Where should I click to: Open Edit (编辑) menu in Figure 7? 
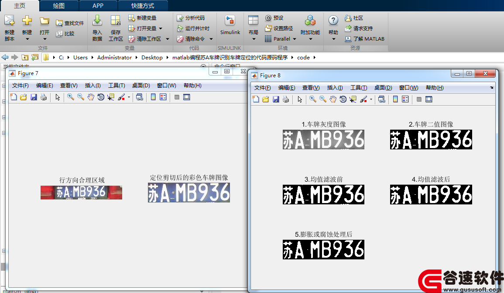45,85
